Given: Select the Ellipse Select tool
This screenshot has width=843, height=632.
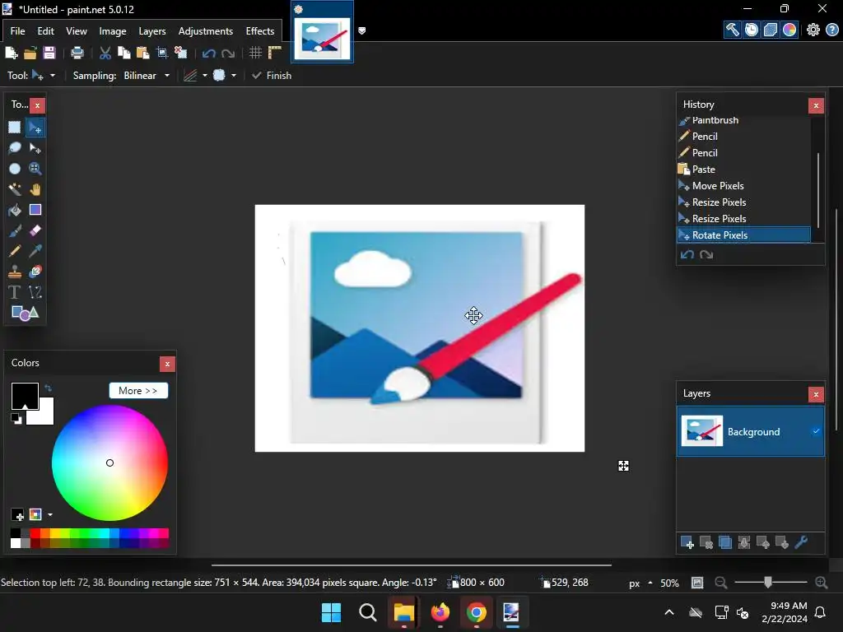Looking at the screenshot, I should 15,169.
